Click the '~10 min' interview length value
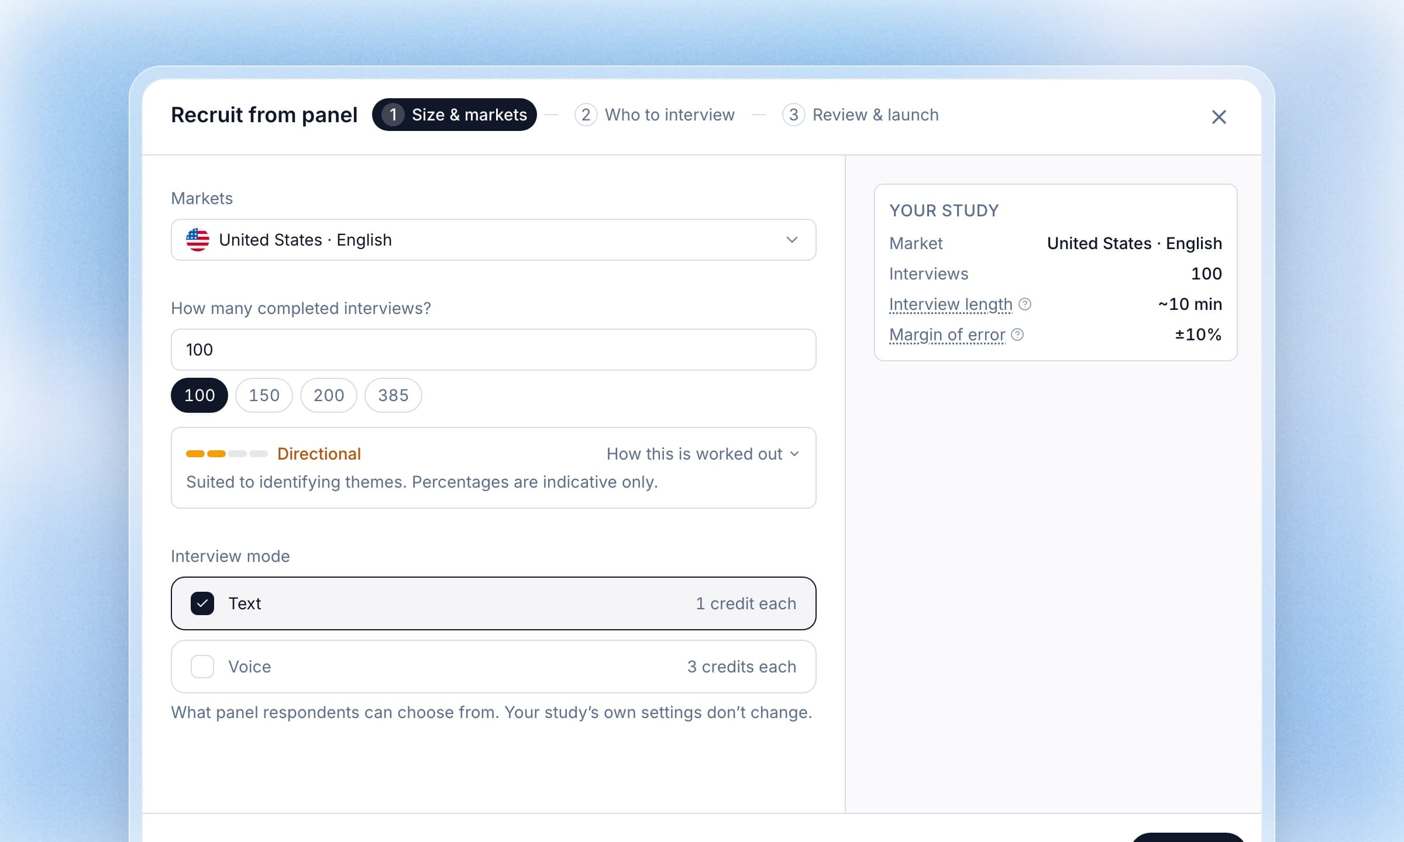Screen dimensions: 1404x842 1190,304
